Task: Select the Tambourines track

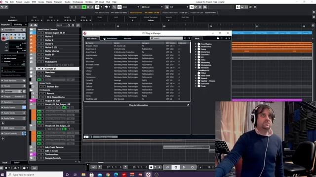Action: 52,154
